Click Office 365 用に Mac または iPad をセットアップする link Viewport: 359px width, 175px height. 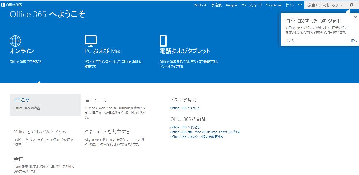[x=205, y=132]
